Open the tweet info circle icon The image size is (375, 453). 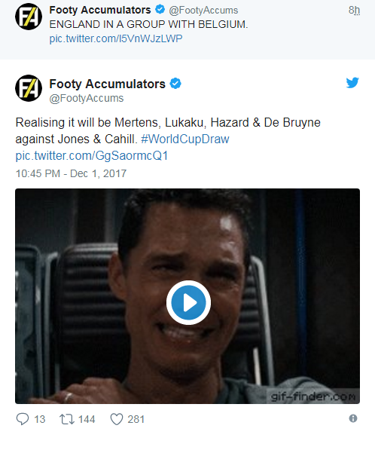(x=353, y=418)
